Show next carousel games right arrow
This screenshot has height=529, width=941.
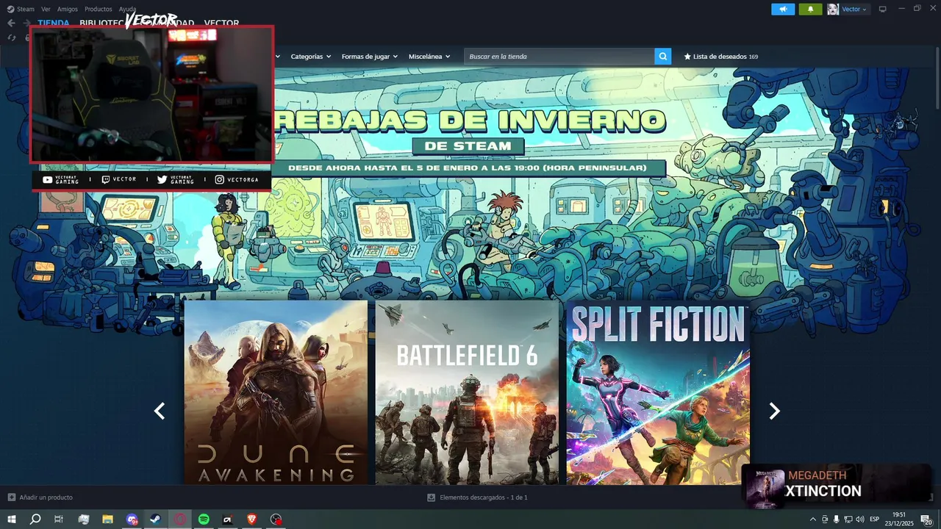click(x=774, y=411)
